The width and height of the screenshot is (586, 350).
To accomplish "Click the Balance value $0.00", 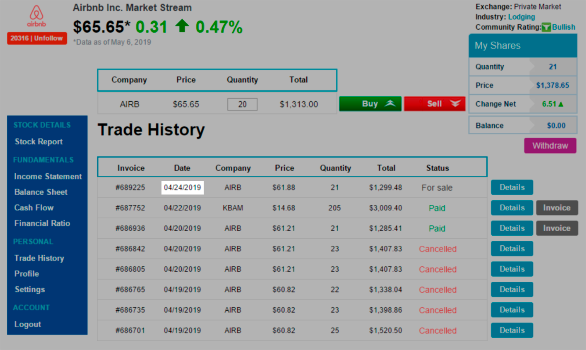I will [x=556, y=126].
